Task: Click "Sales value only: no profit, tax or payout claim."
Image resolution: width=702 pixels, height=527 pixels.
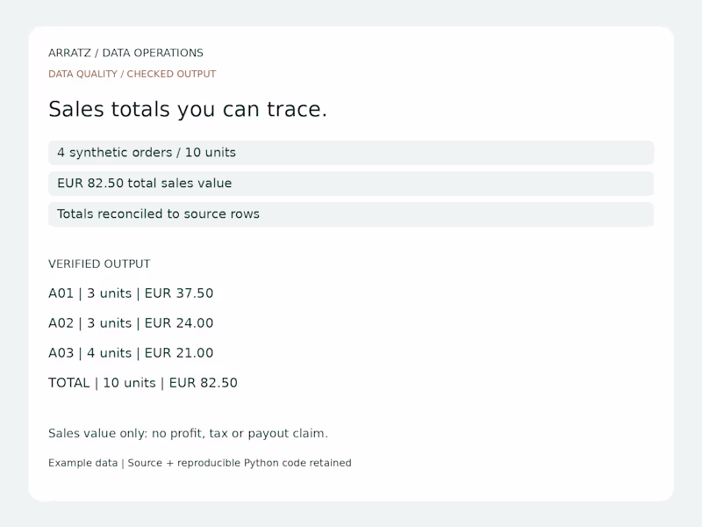Action: pos(188,433)
